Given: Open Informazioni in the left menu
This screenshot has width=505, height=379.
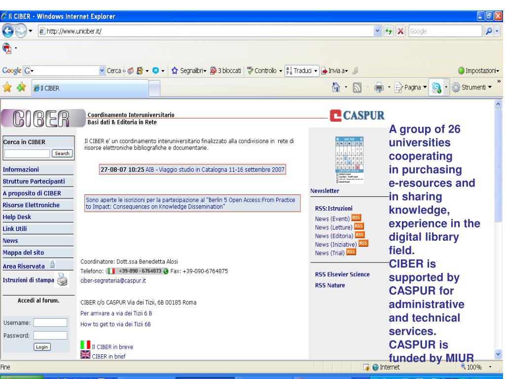Looking at the screenshot, I should click(21, 170).
